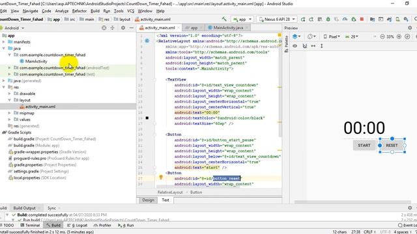Click the START button in layout preview

click(364, 146)
